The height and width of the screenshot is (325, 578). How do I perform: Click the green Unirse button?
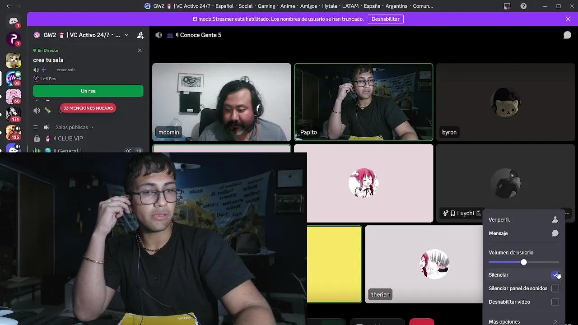tap(88, 91)
